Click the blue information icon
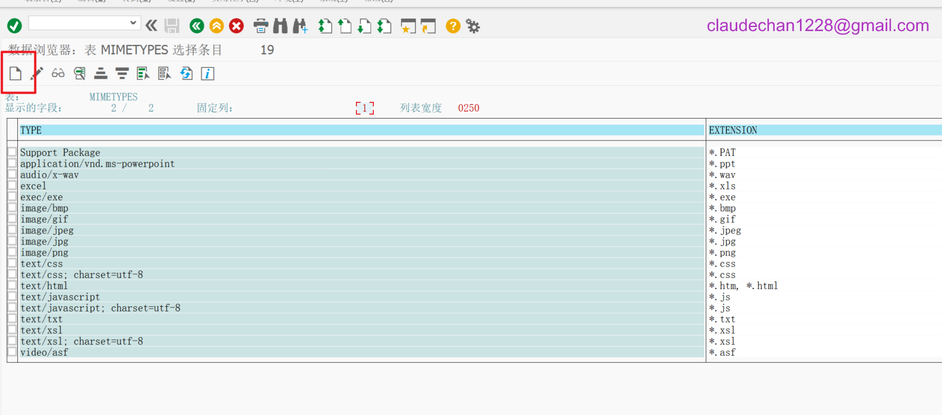Viewport: 942px width, 415px height. coord(208,74)
